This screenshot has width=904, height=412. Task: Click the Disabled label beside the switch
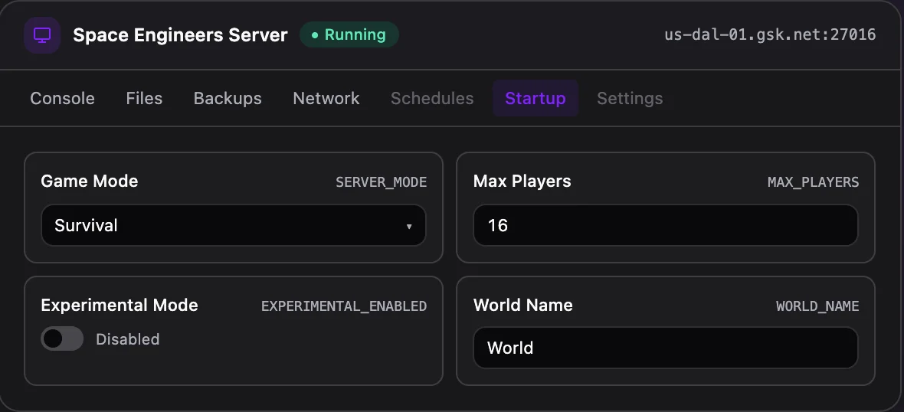(x=128, y=339)
